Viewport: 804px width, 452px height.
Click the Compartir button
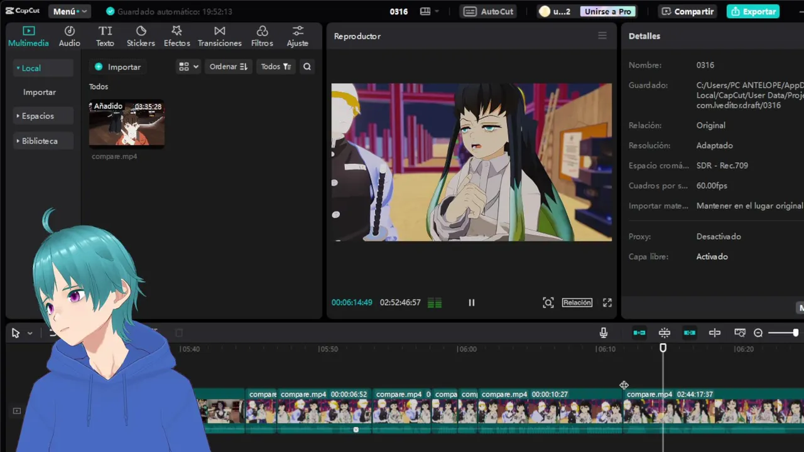(688, 11)
